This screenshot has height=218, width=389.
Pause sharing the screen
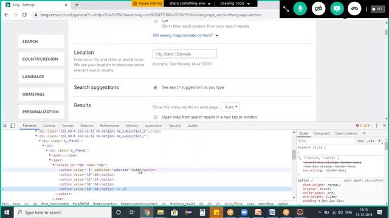[148, 4]
